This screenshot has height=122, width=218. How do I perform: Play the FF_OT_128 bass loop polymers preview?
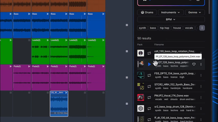pos(149,64)
